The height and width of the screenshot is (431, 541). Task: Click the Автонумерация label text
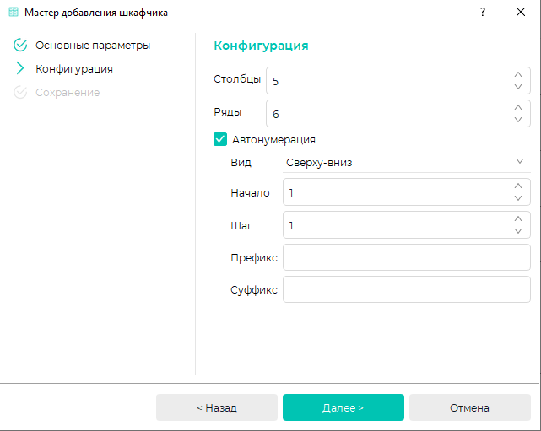(x=273, y=140)
